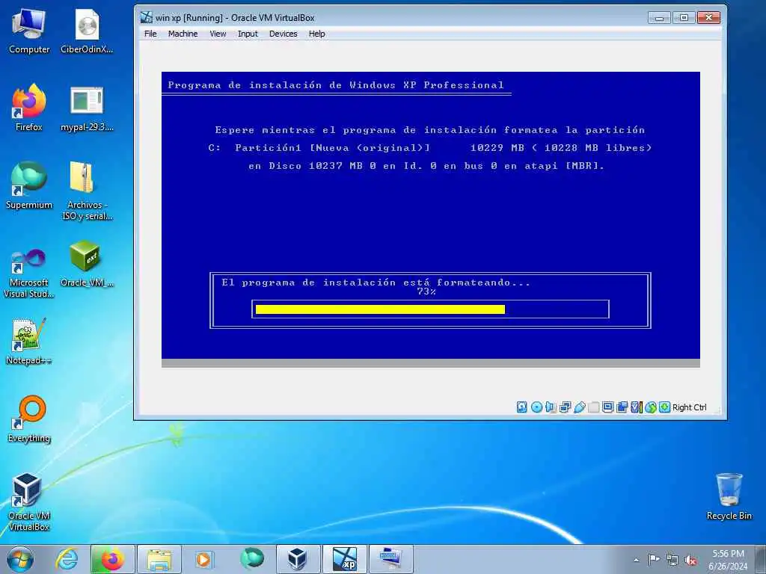Open the View menu
Image resolution: width=766 pixels, height=574 pixels.
click(x=218, y=34)
